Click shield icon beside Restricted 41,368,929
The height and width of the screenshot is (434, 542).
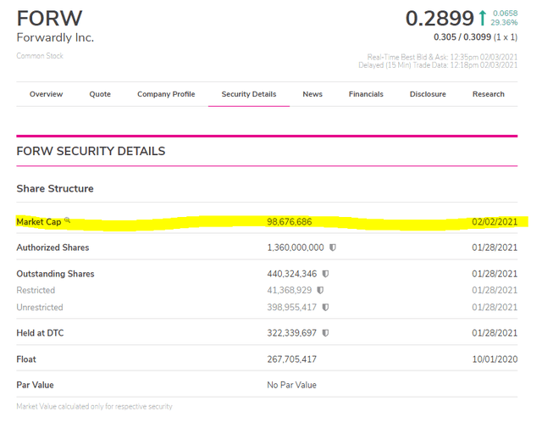pos(320,290)
